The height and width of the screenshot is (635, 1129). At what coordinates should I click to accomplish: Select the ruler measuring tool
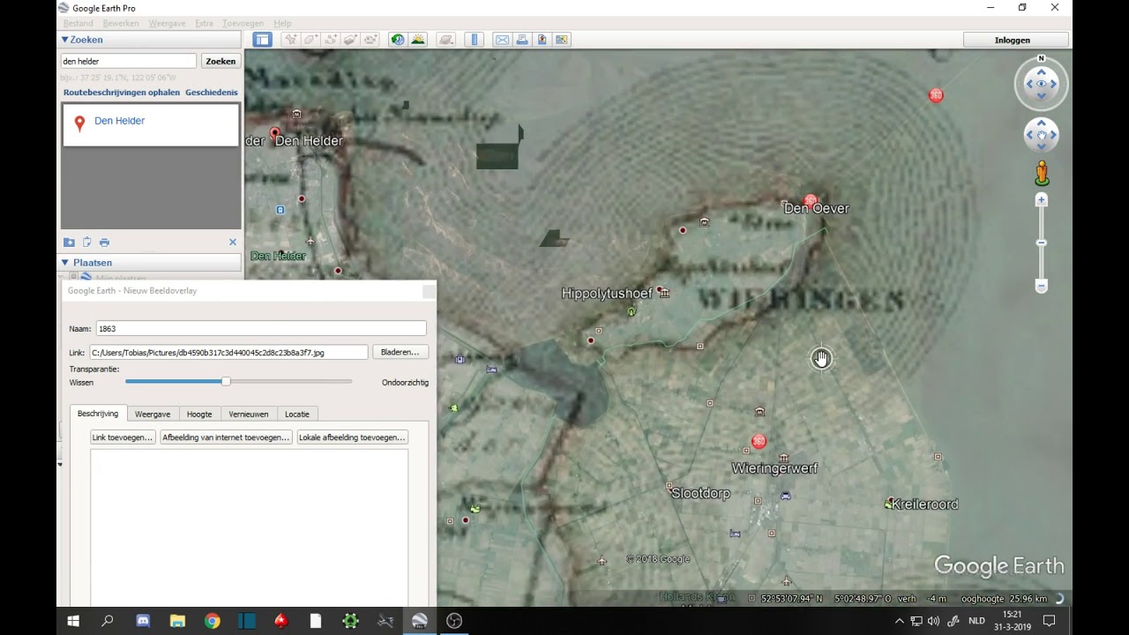[475, 40]
